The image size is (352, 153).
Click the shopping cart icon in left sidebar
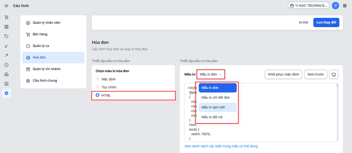point(7,17)
